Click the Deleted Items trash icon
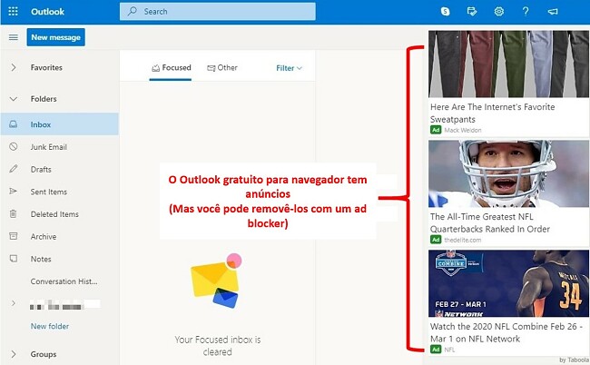Screen dimensions: 590x365 (14, 213)
